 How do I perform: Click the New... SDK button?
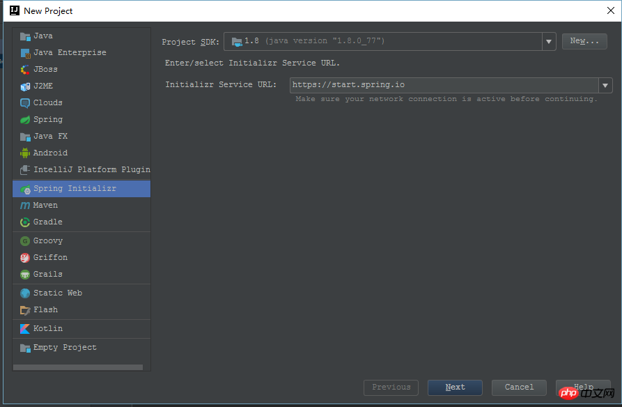(584, 41)
